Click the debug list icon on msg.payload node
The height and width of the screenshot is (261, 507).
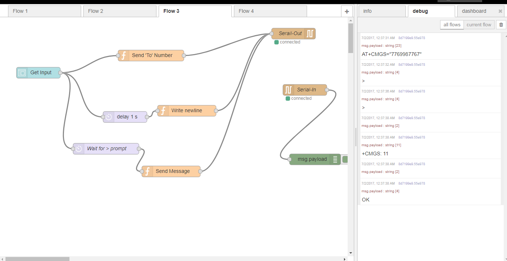click(335, 159)
